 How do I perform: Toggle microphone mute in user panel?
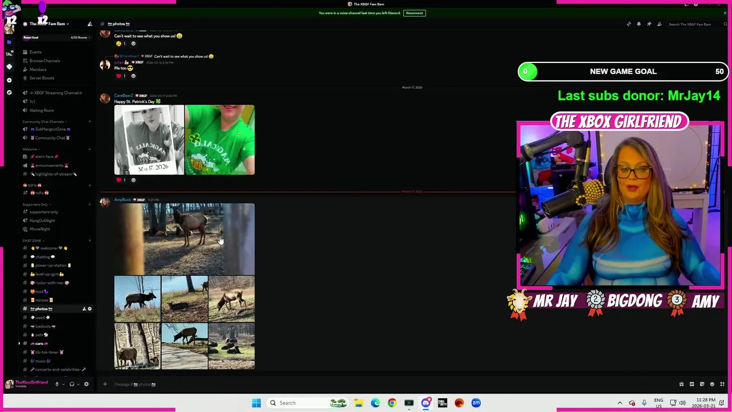tap(57, 384)
